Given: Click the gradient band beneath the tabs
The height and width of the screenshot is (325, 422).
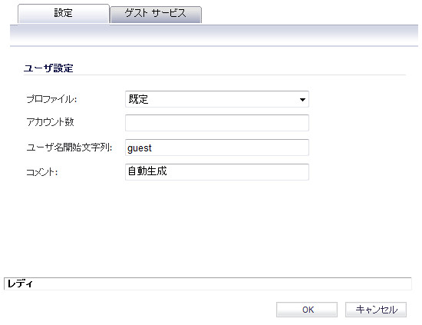Looking at the screenshot, I should click(x=214, y=35).
